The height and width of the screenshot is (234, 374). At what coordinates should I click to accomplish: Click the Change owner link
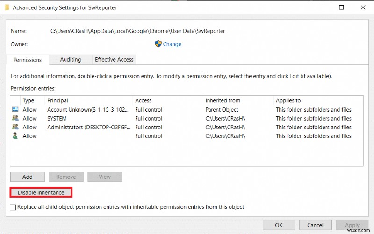click(172, 44)
